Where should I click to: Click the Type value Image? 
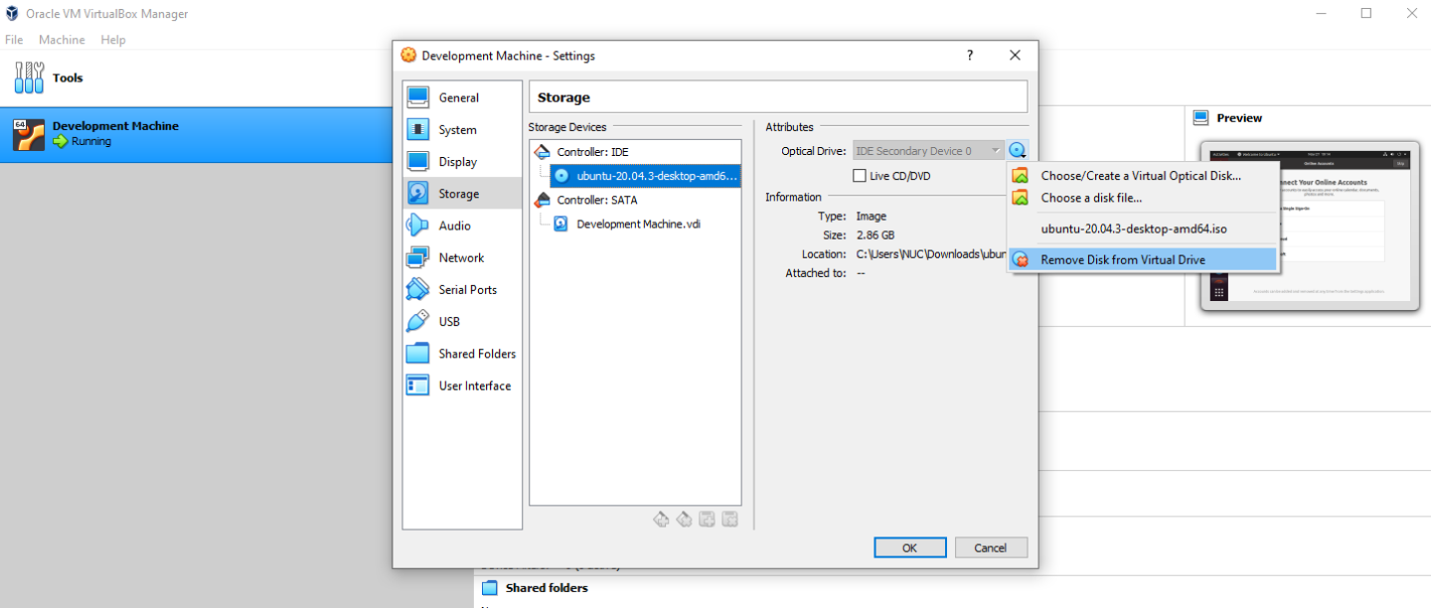tap(871, 216)
